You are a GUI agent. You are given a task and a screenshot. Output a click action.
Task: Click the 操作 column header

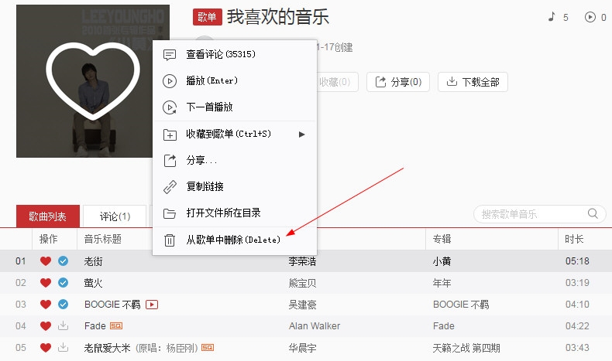coord(48,239)
